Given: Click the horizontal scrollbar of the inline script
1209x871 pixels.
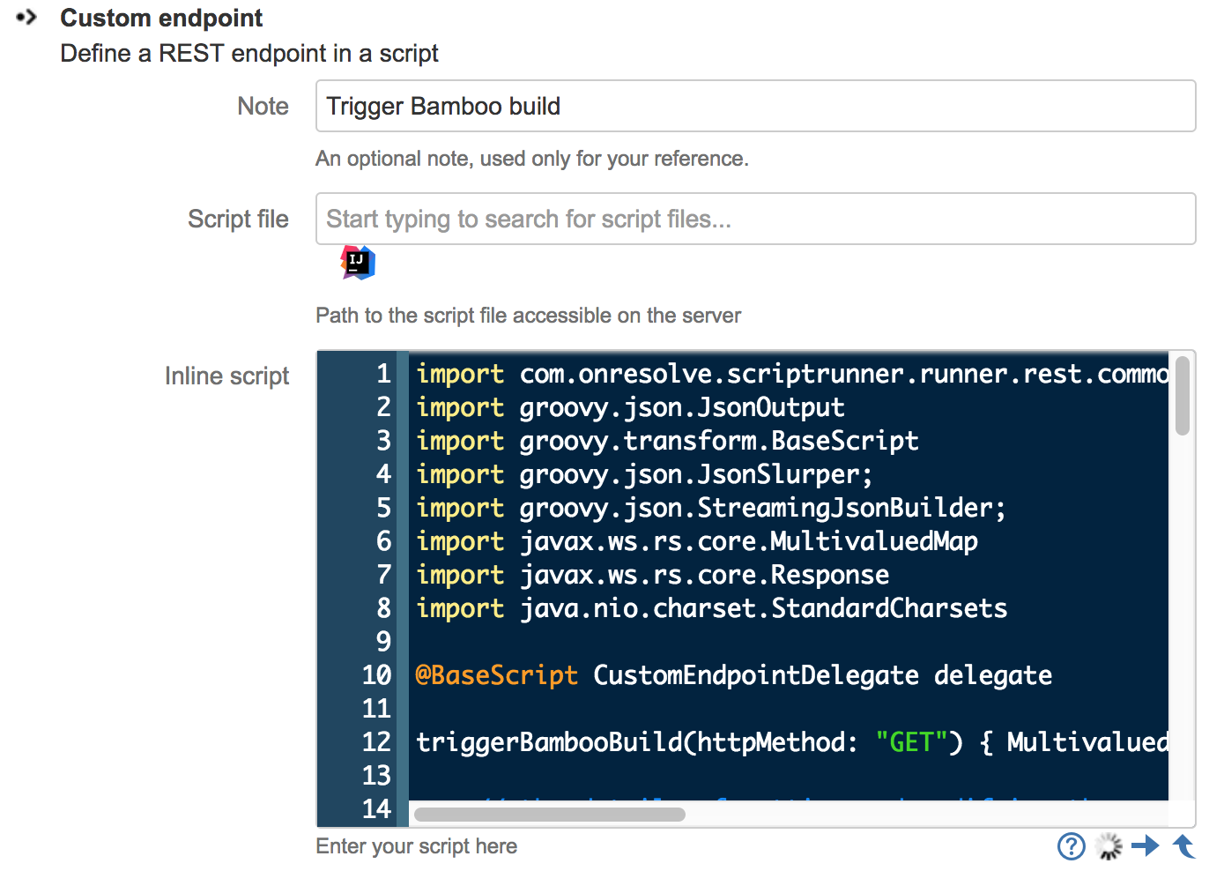Looking at the screenshot, I should click(x=550, y=814).
